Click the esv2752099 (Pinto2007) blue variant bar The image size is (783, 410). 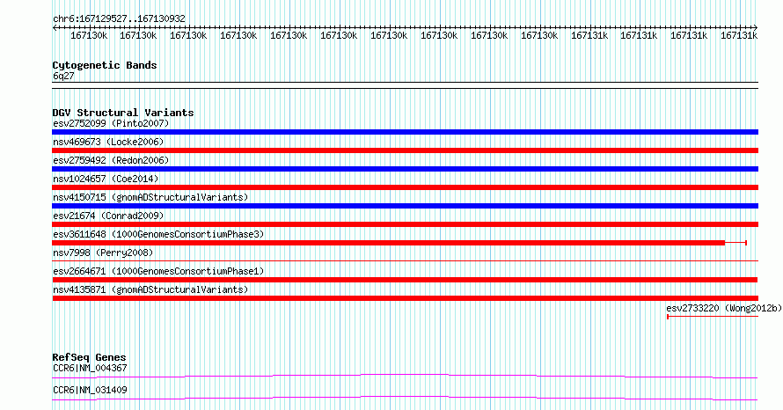pyautogui.click(x=405, y=132)
